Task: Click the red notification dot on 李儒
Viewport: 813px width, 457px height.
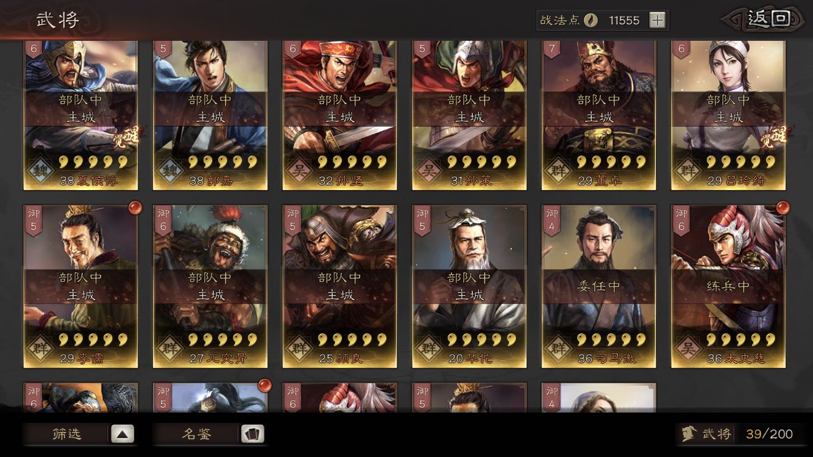Action: tap(135, 208)
